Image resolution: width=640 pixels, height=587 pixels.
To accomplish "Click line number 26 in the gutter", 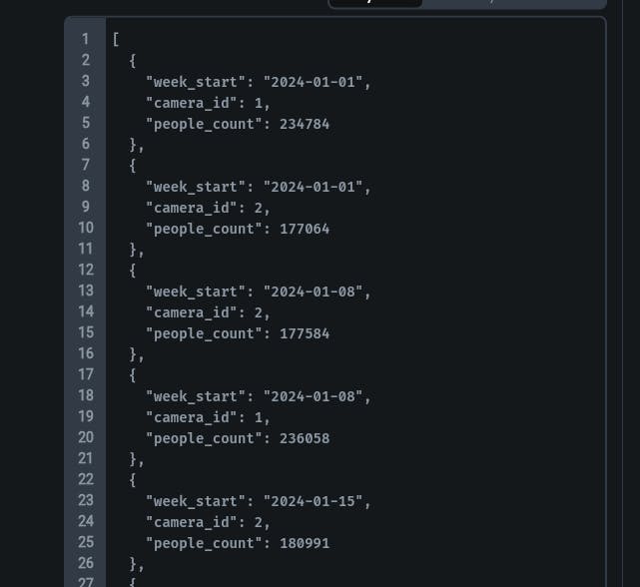I will coord(86,563).
